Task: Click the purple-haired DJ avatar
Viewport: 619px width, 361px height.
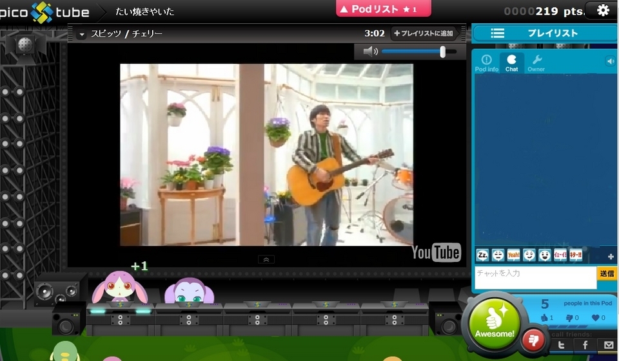Action: [x=190, y=291]
